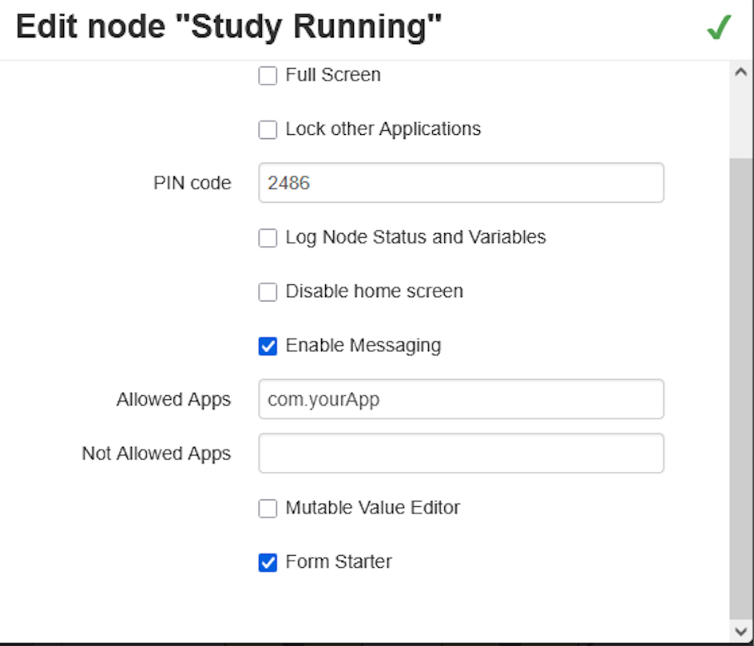The width and height of the screenshot is (754, 646).
Task: Click the "Allowed Apps" field label
Action: (173, 399)
